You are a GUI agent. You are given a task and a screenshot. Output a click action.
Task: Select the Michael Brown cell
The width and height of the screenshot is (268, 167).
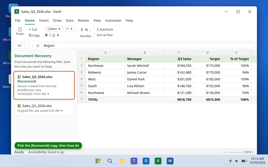point(145,93)
